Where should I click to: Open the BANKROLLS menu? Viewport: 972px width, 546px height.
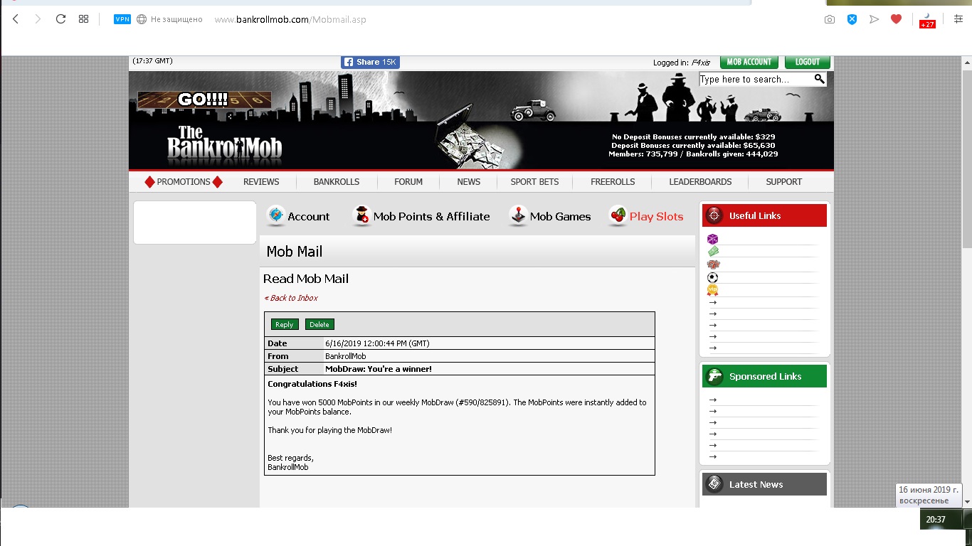click(x=337, y=182)
